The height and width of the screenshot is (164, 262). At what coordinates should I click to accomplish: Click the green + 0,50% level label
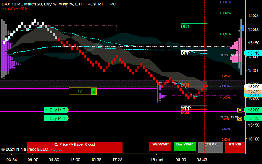pyautogui.click(x=225, y=34)
